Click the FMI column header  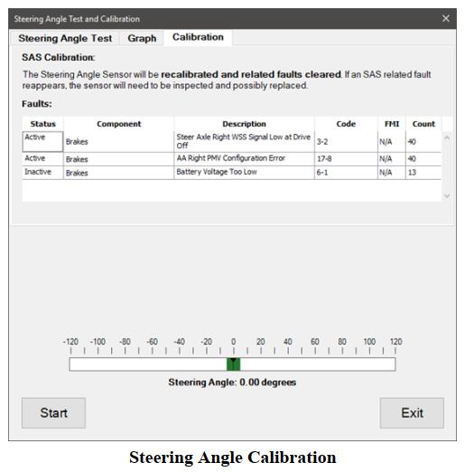coord(392,124)
